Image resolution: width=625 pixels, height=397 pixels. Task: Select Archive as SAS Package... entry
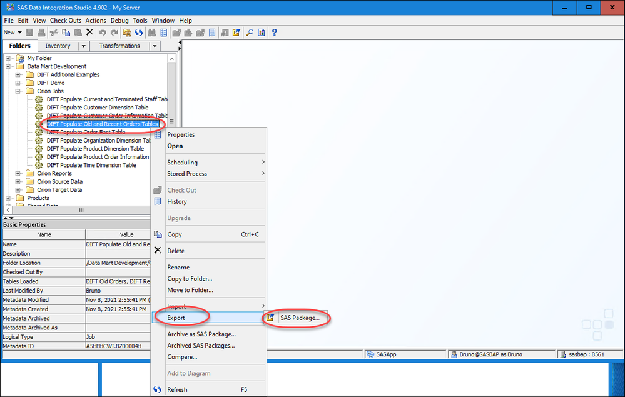[x=201, y=334]
